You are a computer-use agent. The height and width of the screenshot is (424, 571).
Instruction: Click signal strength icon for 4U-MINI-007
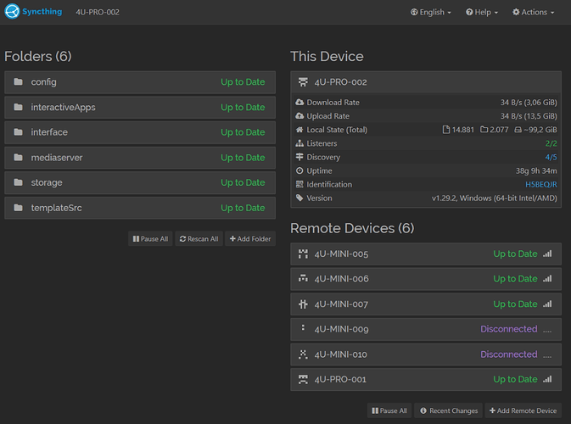coord(547,304)
